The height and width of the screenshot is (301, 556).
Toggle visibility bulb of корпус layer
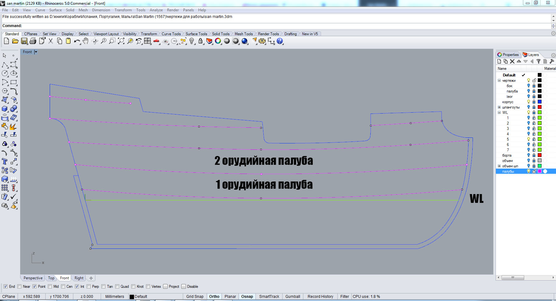coord(529,102)
